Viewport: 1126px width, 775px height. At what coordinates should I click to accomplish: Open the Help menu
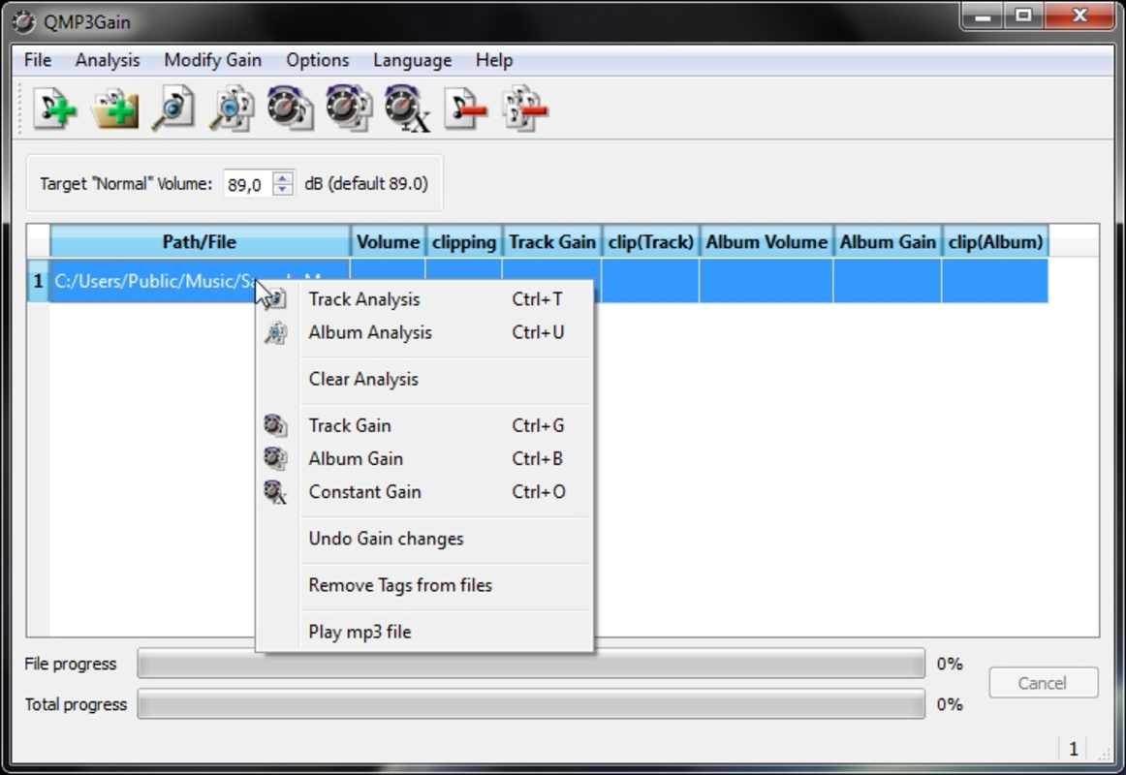point(494,60)
